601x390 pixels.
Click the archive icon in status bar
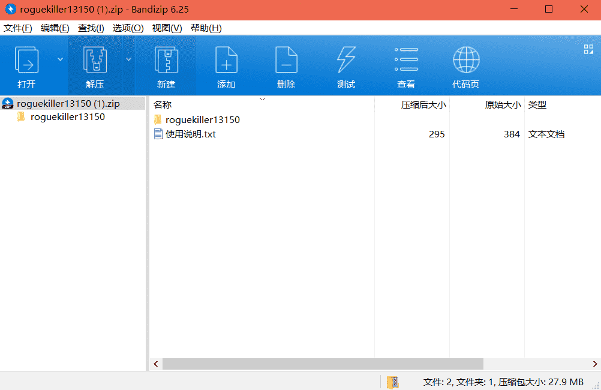pyautogui.click(x=392, y=382)
